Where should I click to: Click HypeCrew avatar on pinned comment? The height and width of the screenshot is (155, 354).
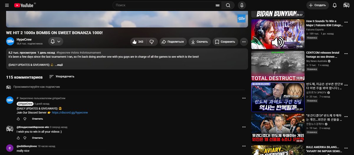click(10, 100)
